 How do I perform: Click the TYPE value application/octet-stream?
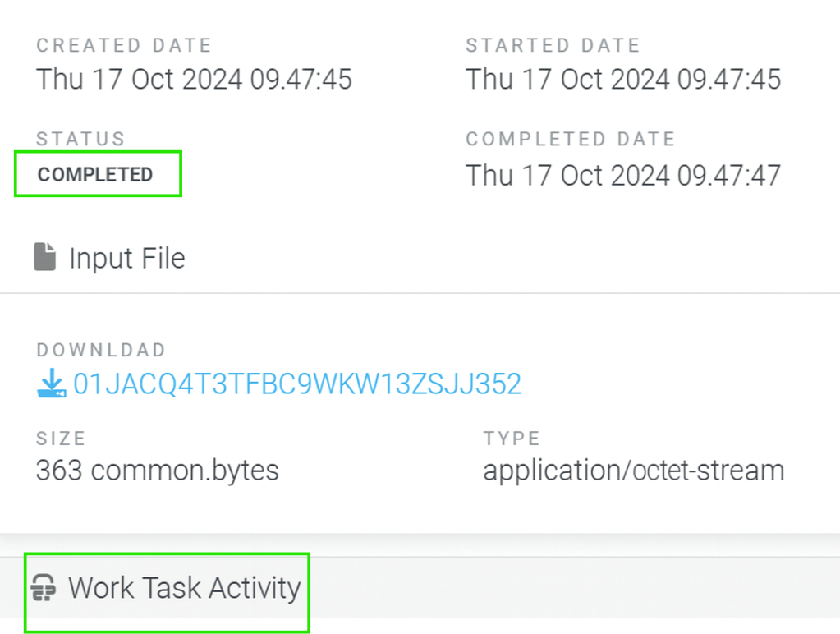632,470
